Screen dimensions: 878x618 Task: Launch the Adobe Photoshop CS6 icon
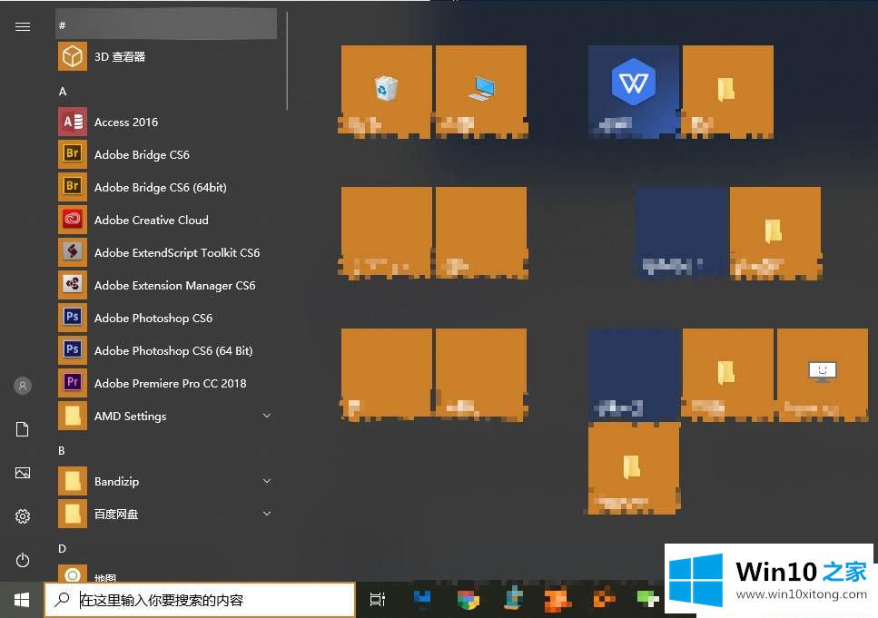(73, 318)
